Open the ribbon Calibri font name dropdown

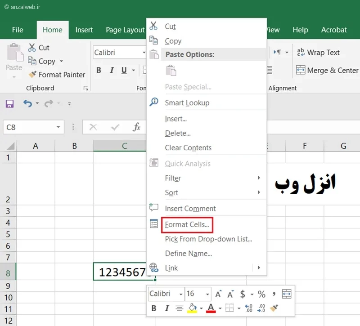point(144,53)
